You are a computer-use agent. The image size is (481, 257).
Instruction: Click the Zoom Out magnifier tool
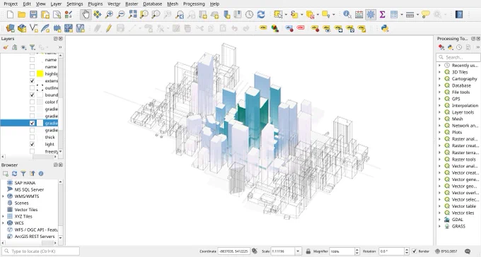click(x=121, y=14)
